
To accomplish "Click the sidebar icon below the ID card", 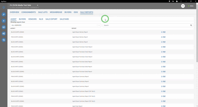I will 4,34.
